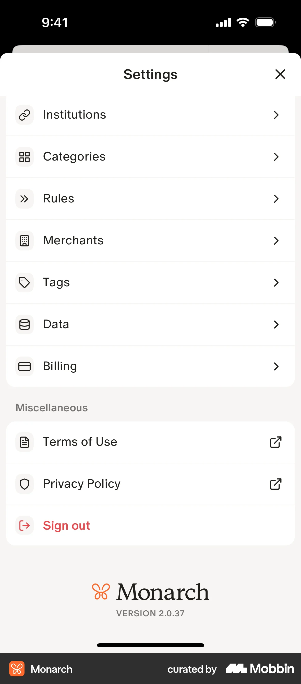Tap the Categories grid icon
This screenshot has height=684, width=301.
pos(25,157)
